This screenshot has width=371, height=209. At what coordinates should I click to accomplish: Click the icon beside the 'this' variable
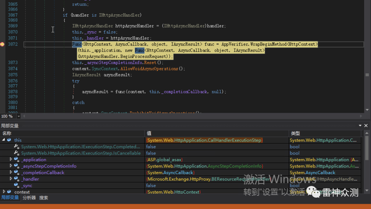9,140
